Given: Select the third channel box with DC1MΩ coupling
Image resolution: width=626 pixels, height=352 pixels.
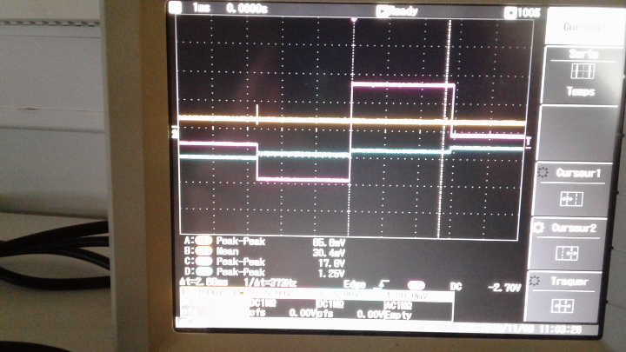Looking at the screenshot, I should tap(350, 306).
